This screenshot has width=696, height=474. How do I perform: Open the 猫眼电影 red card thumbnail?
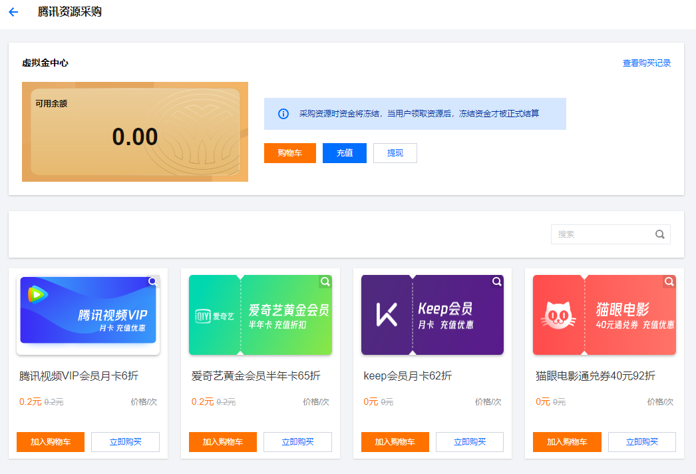[605, 314]
